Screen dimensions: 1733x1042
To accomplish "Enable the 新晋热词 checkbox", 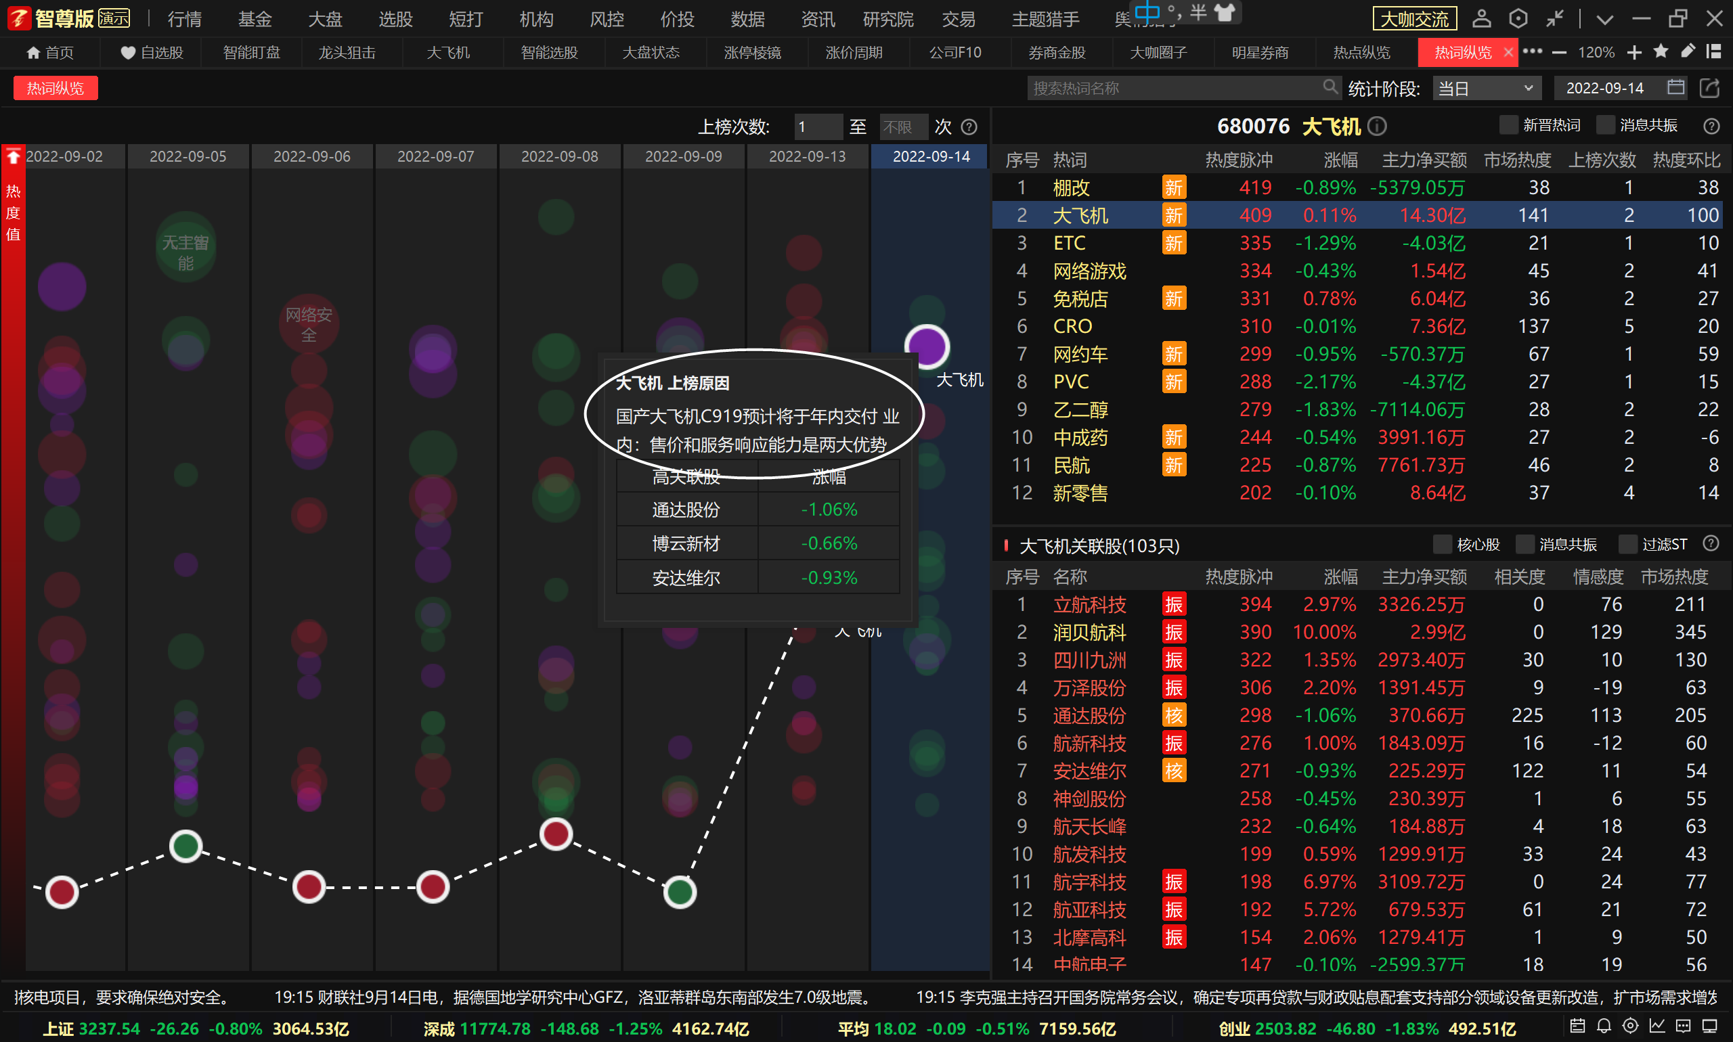I will 1508,126.
